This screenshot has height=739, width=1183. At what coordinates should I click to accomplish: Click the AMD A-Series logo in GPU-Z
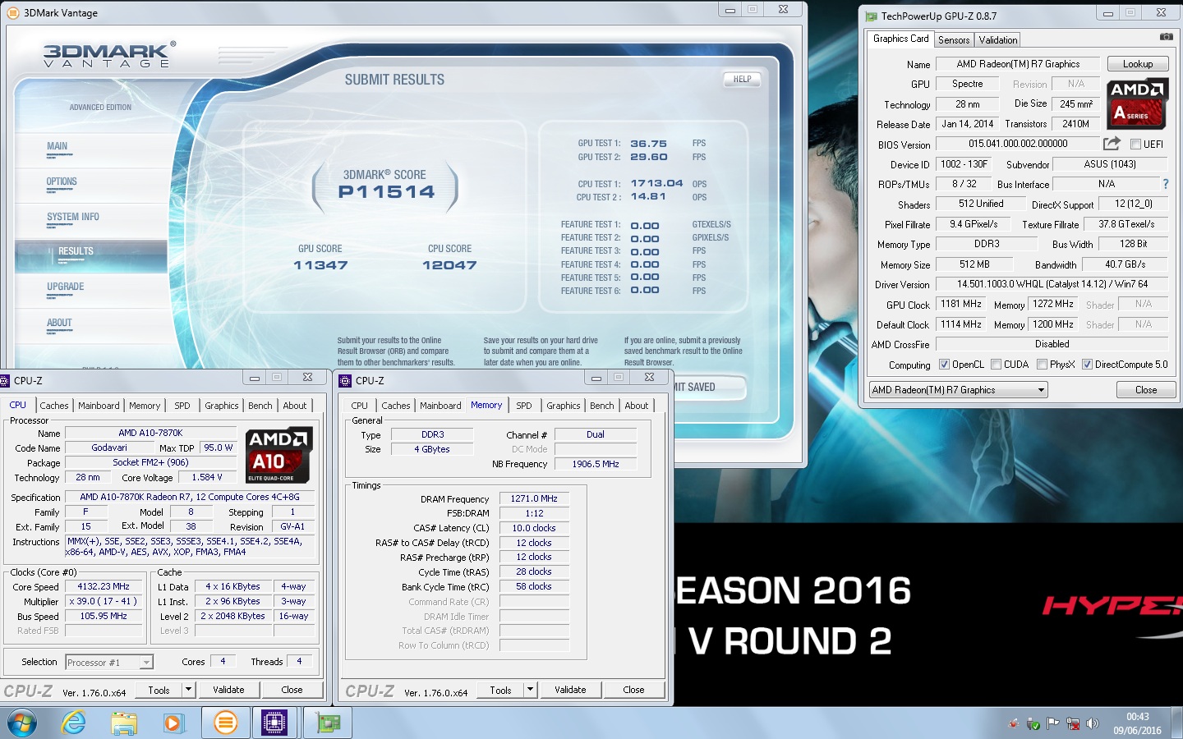point(1137,104)
